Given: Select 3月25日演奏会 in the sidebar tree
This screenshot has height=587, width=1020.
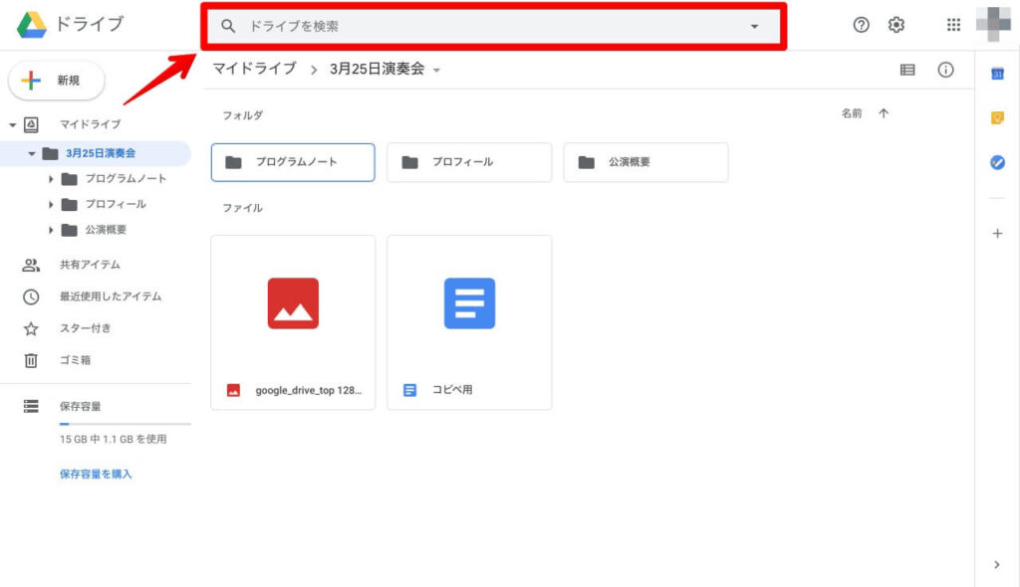Looking at the screenshot, I should (x=101, y=153).
